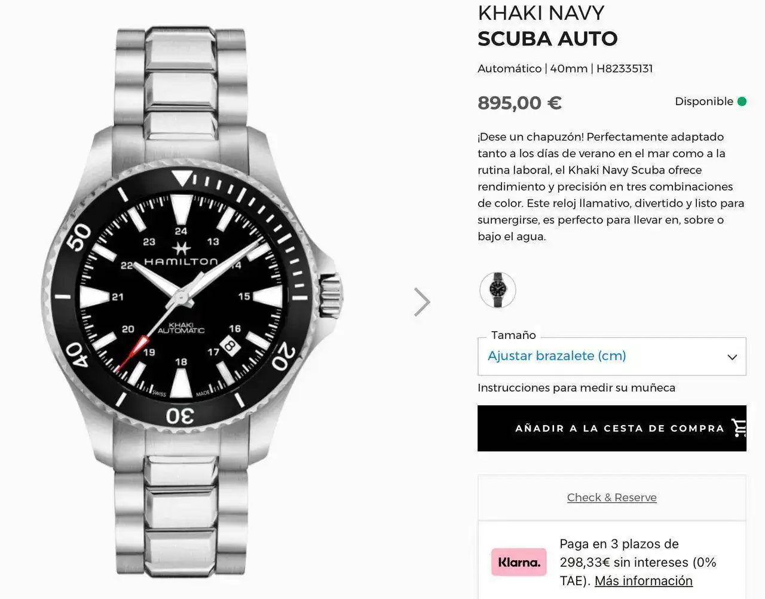Add the watch to the shopping basket
Image resolution: width=765 pixels, height=599 pixels.
(611, 428)
